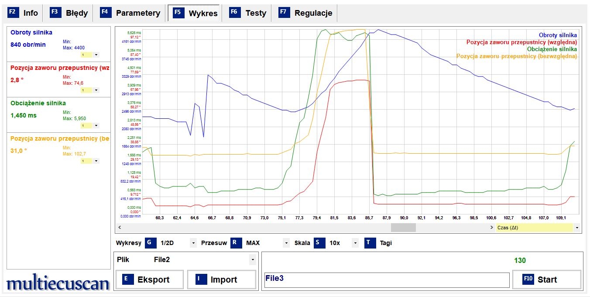Click the green 130 counter value
Screen dimensions: 590x297
pos(520,260)
